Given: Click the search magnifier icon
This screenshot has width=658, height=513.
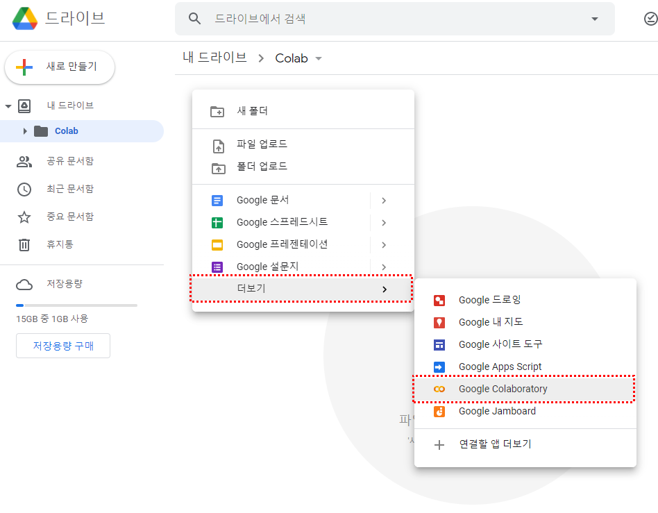Looking at the screenshot, I should [194, 19].
